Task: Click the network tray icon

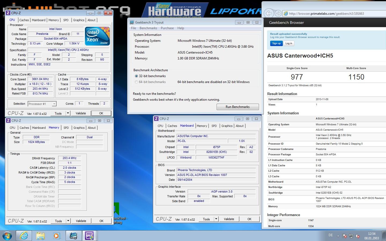Action: click(x=351, y=236)
